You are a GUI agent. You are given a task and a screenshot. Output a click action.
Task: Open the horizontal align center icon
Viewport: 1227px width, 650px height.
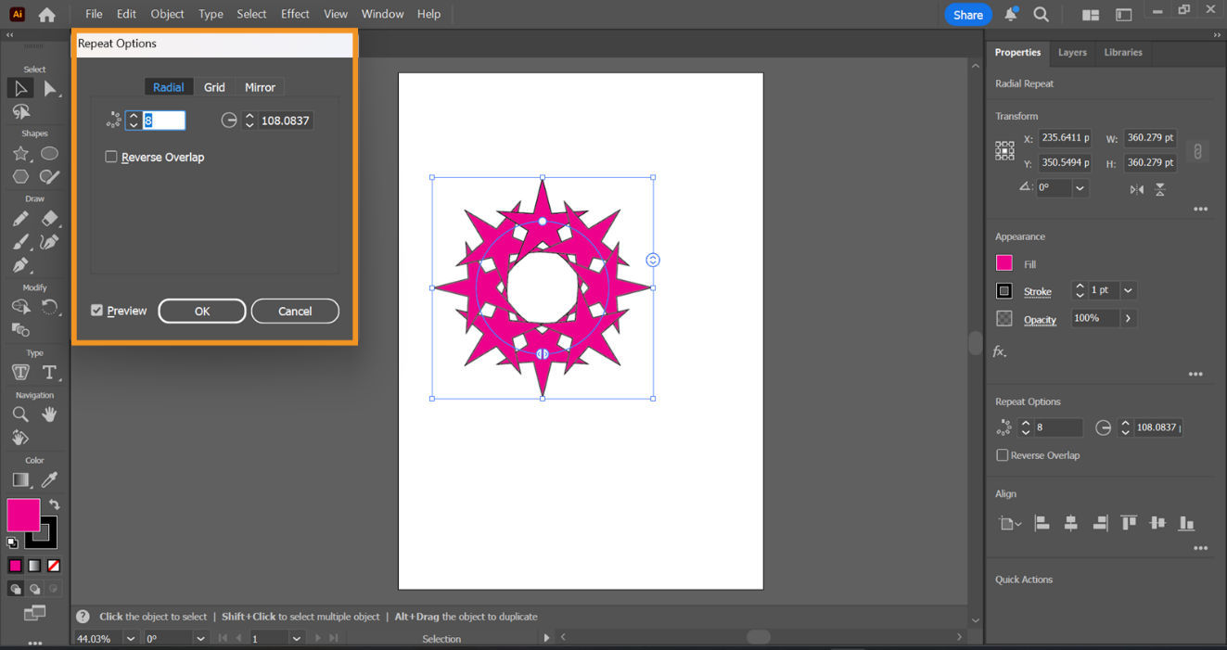1071,523
